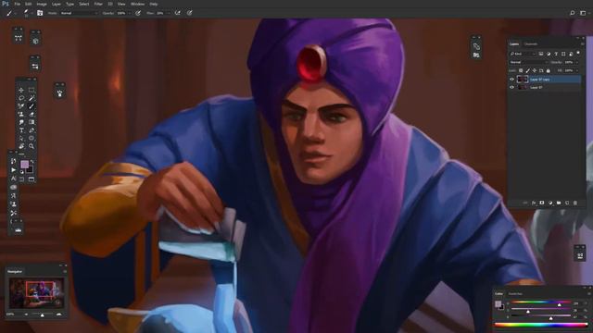Click the Navigator zoom slider

click(43, 314)
